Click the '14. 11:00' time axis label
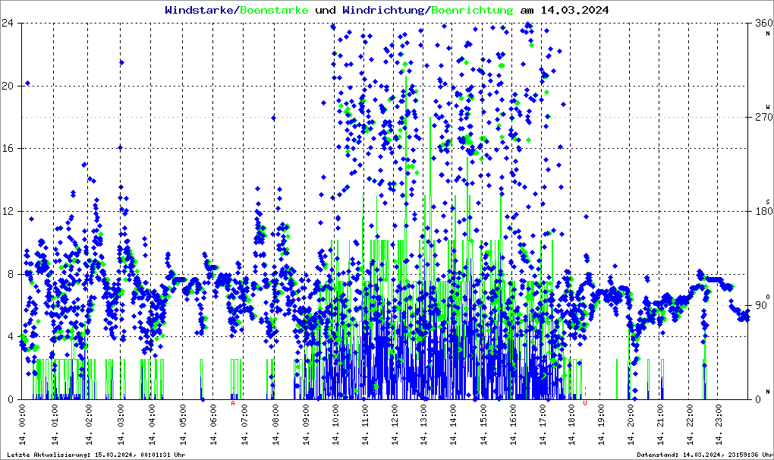This screenshot has height=460, width=774. point(365,424)
